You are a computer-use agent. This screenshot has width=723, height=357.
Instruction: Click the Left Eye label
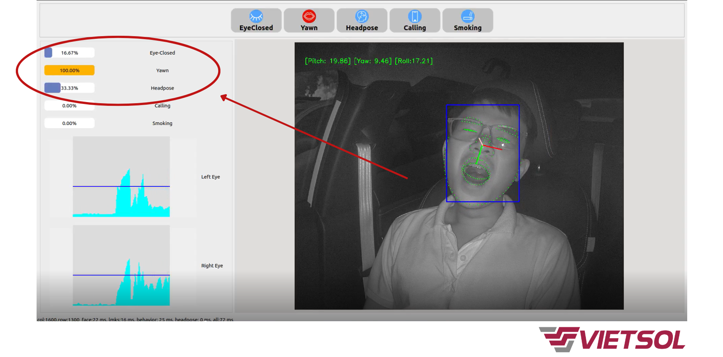210,177
